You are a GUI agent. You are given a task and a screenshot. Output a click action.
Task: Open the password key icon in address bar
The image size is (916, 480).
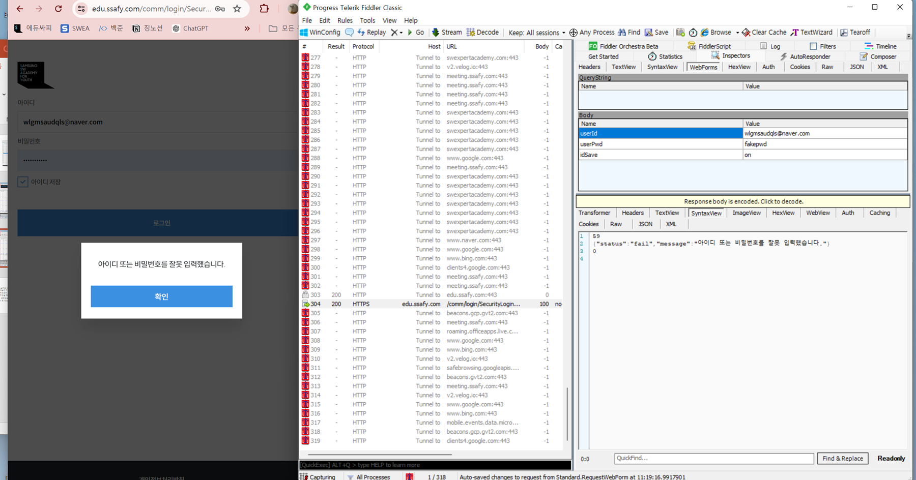[220, 9]
